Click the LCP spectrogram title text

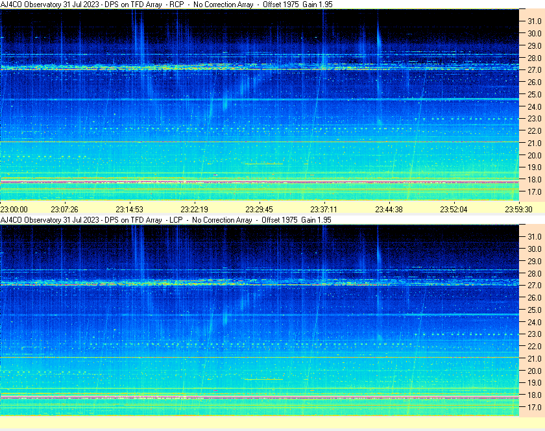(x=166, y=220)
